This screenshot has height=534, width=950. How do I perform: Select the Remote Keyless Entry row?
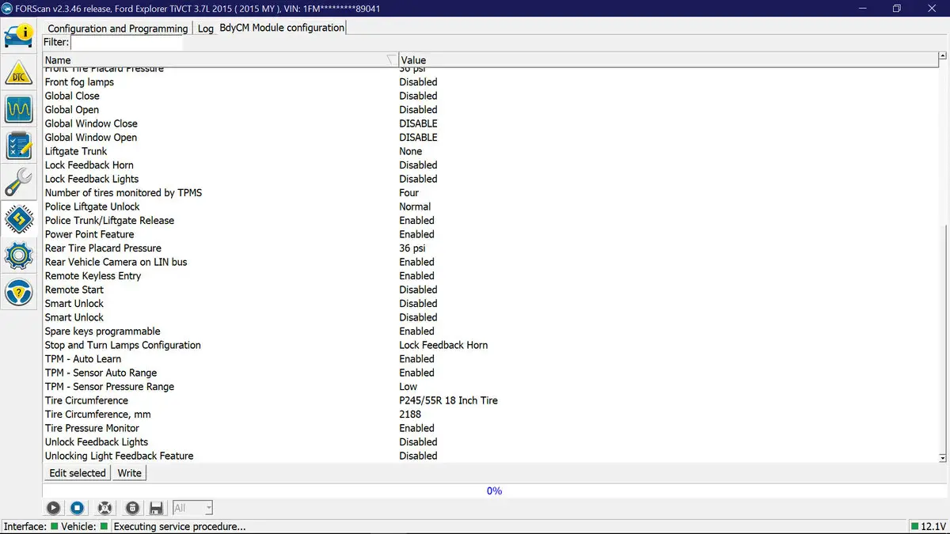coord(489,276)
